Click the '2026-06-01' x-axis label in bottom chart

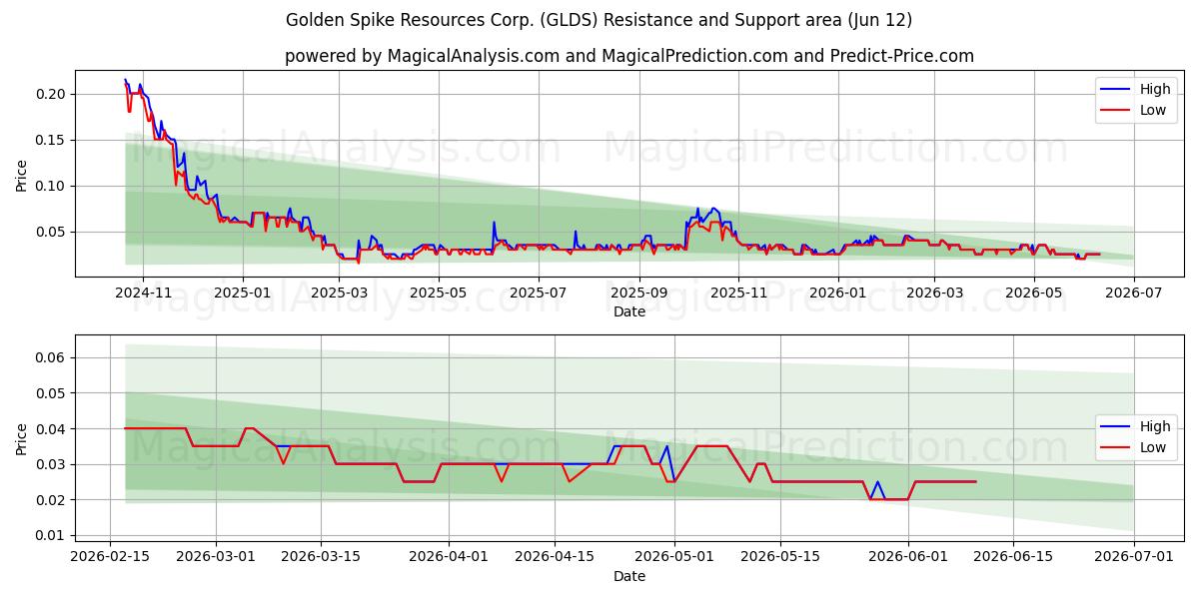907,557
